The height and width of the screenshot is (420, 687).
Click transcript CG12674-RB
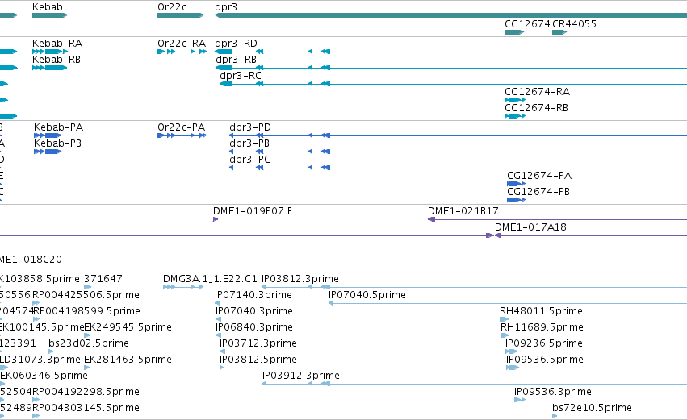click(x=515, y=116)
